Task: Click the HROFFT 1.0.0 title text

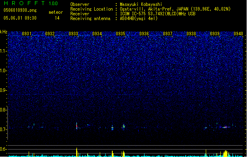Action: coord(31,3)
